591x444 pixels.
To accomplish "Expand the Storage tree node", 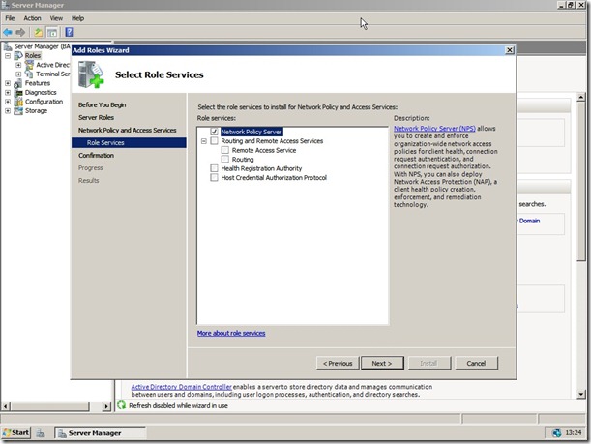I will click(8, 111).
